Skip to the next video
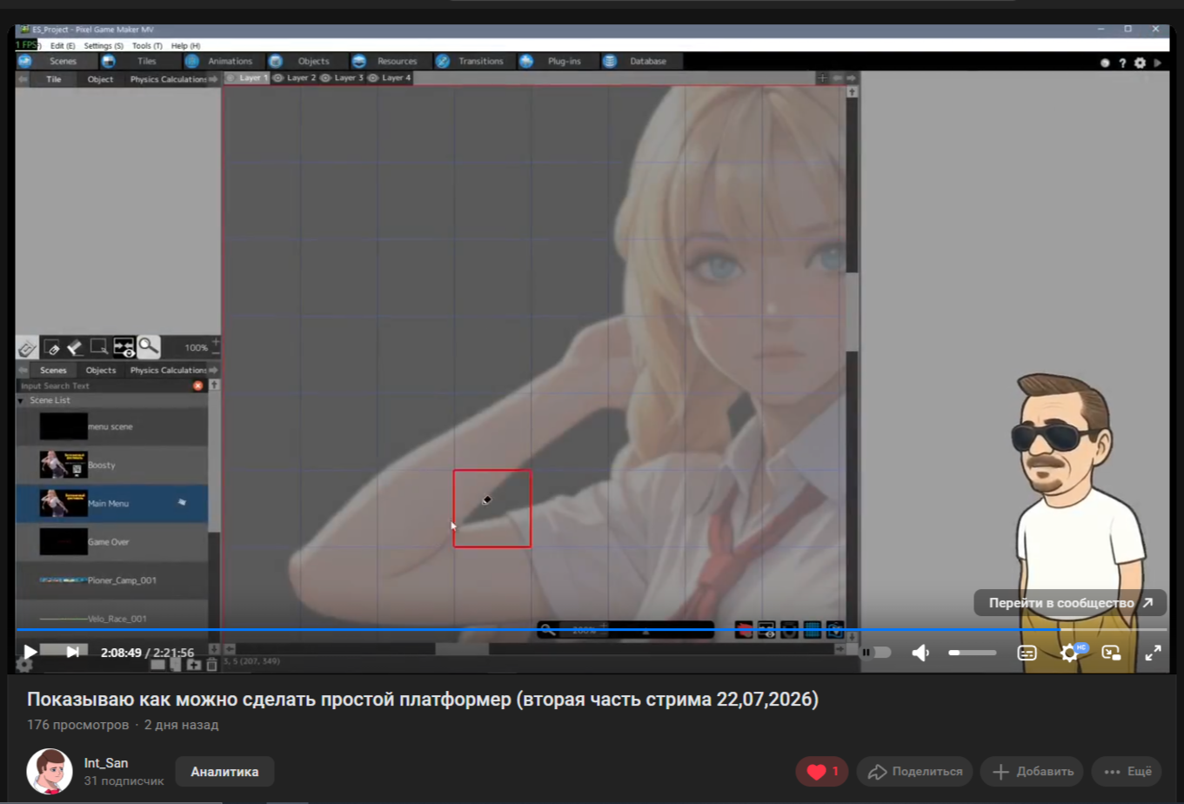The width and height of the screenshot is (1184, 804). pos(73,652)
